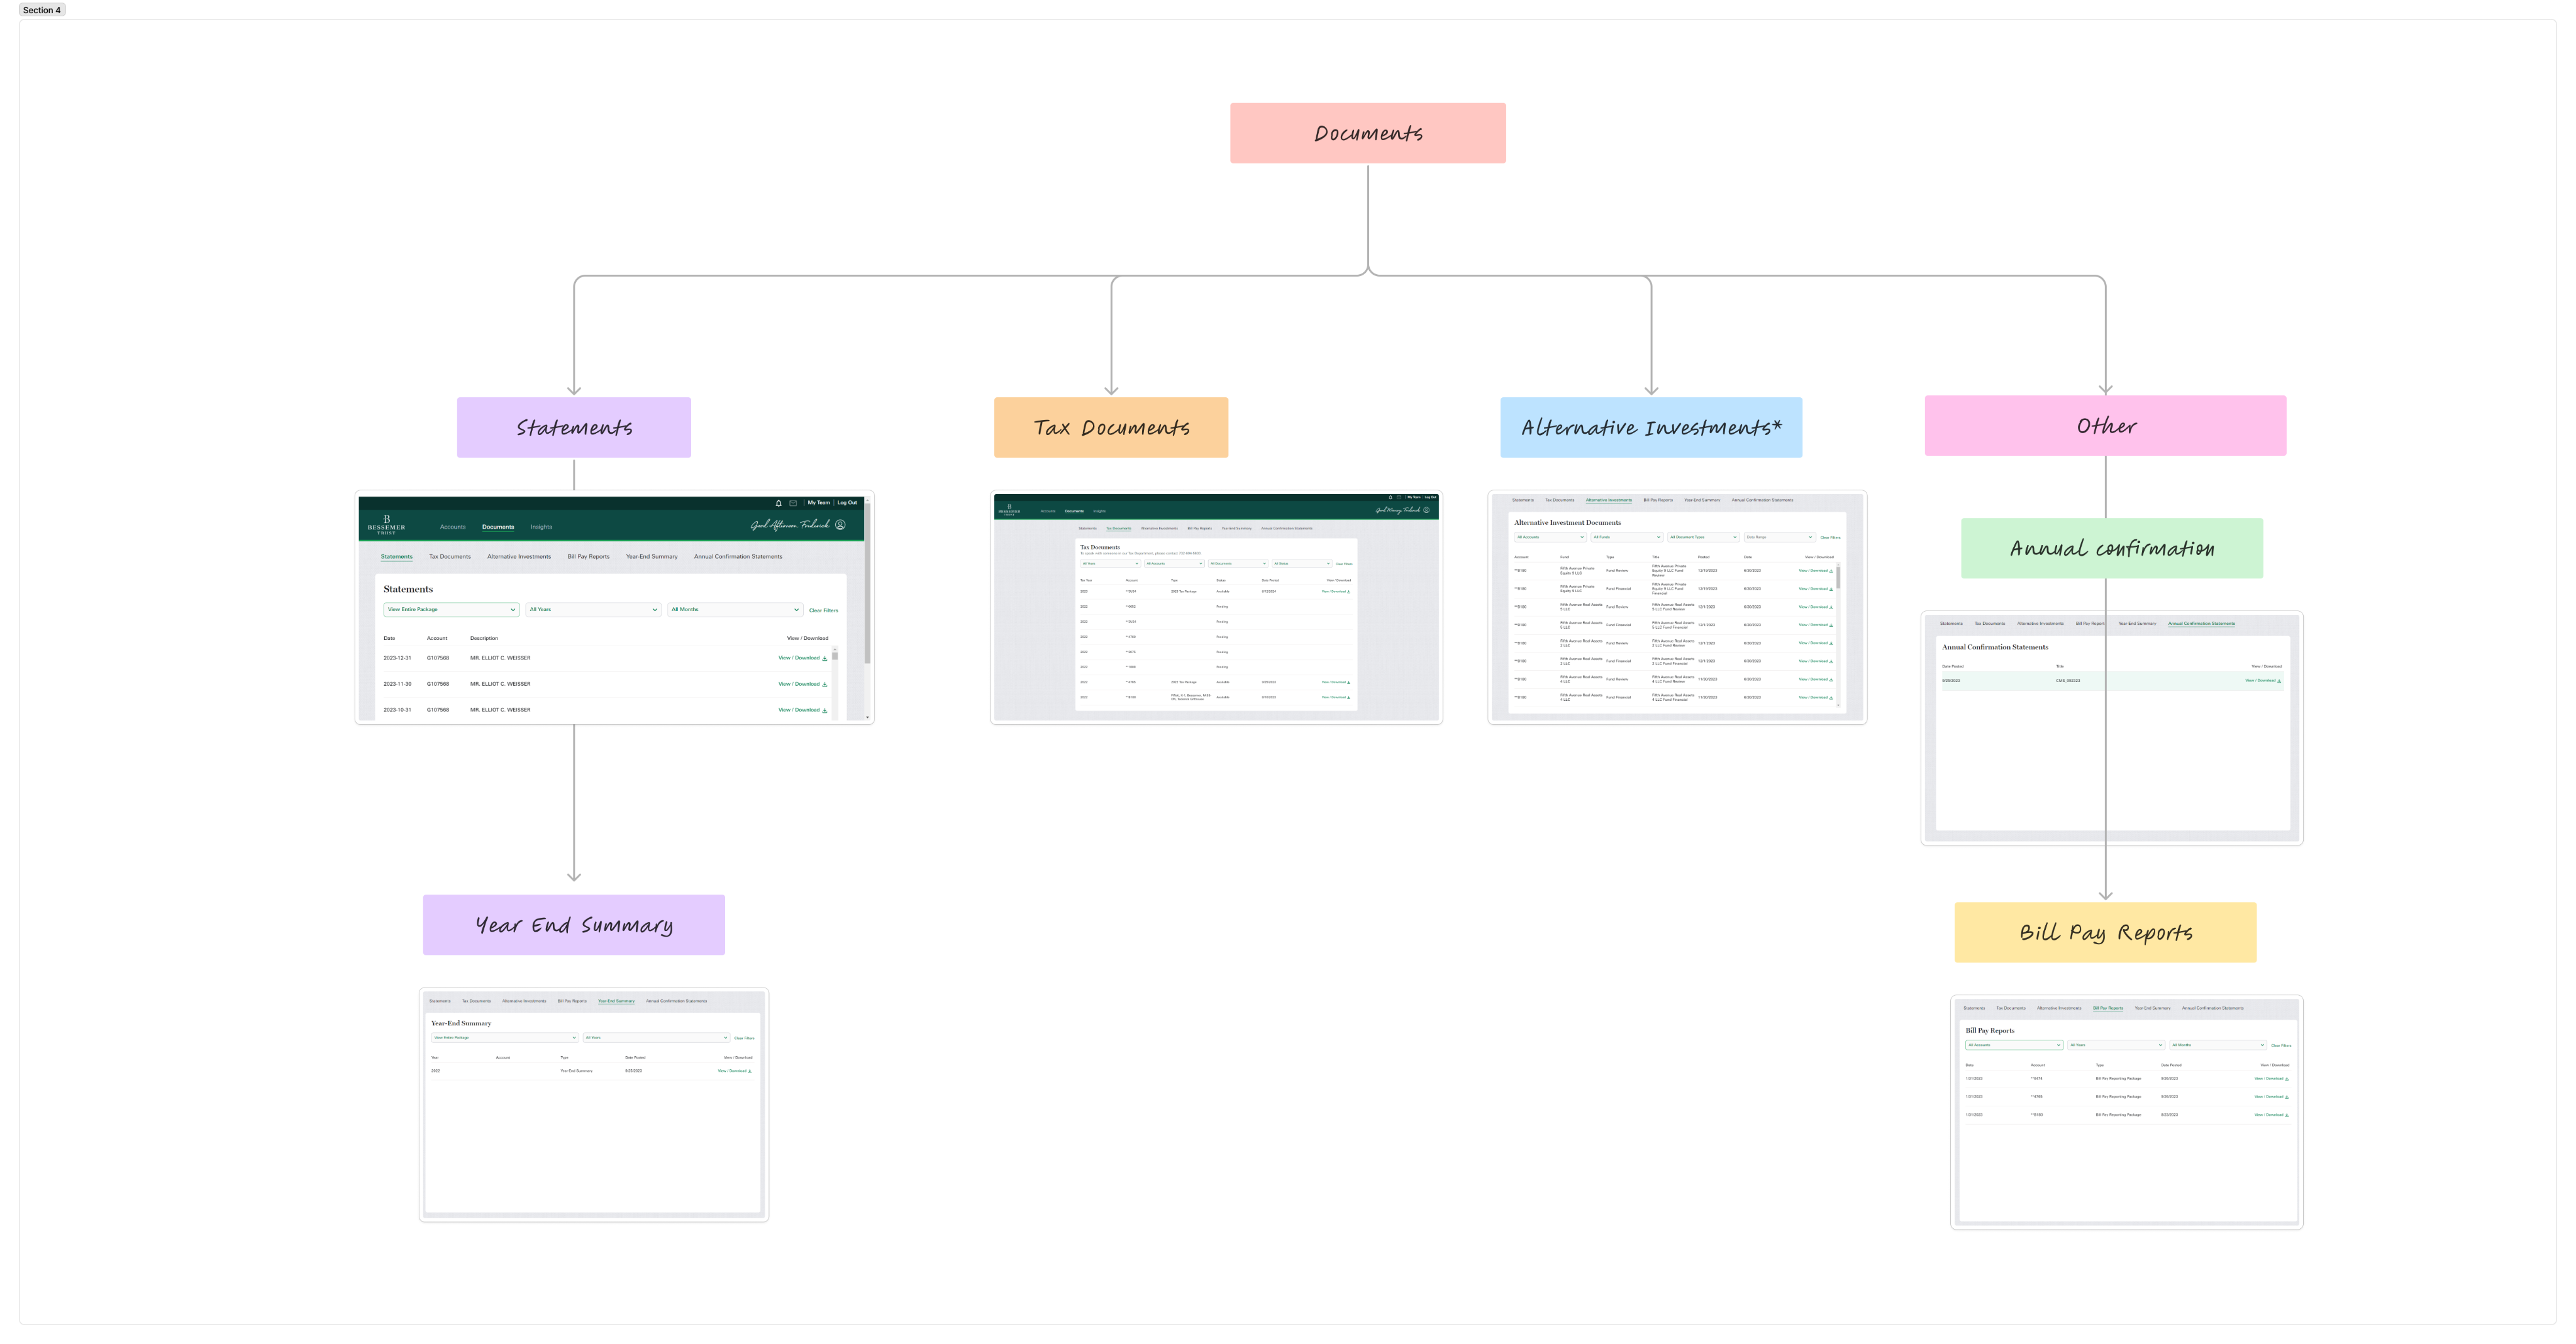Click Clear Filters in Alternative Investment Documents
The image size is (2576, 1344).
pos(1830,537)
